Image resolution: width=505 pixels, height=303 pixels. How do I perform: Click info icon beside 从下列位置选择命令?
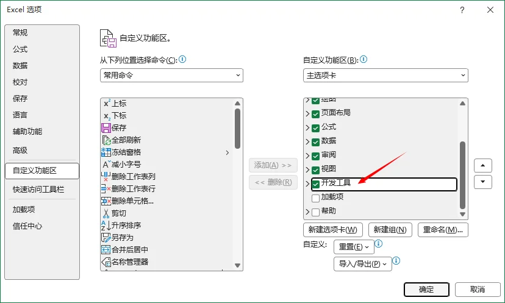182,59
